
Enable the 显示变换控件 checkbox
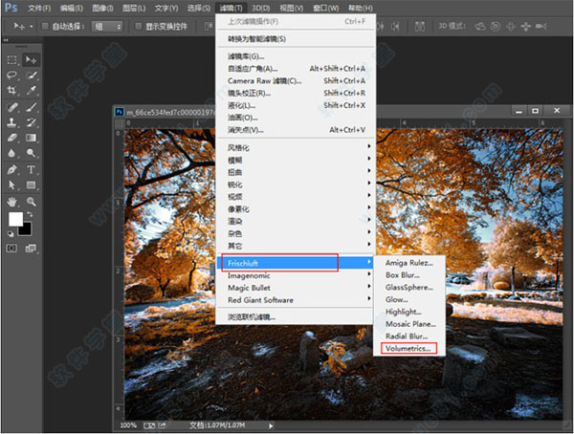point(138,26)
